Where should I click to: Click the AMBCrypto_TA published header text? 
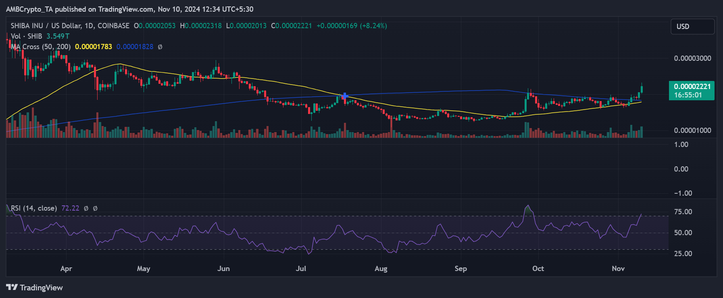[130, 9]
